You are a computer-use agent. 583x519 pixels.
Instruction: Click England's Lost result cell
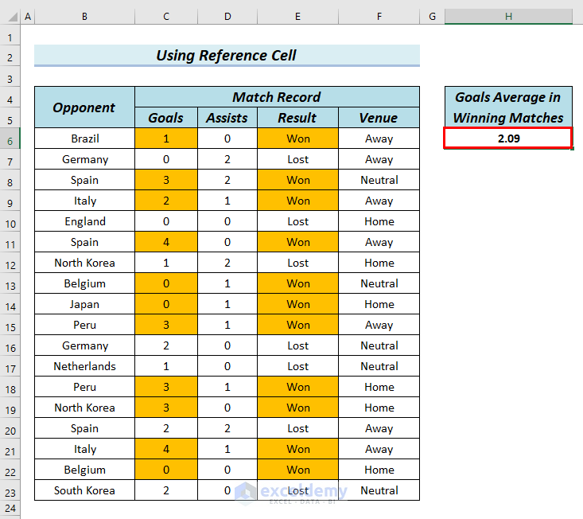pyautogui.click(x=297, y=221)
